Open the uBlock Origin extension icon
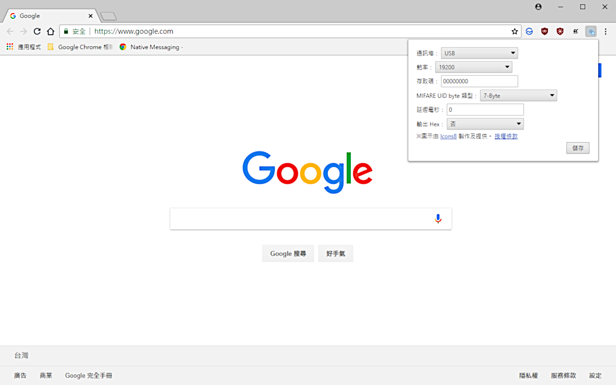This screenshot has height=385, width=616. (545, 31)
